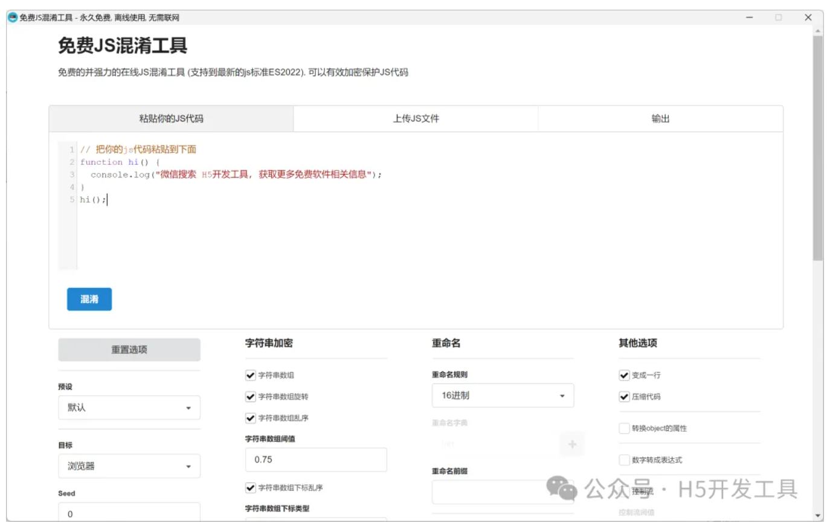This screenshot has width=830, height=529.
Task: Click the scrollbar up arrow
Action: 818,31
